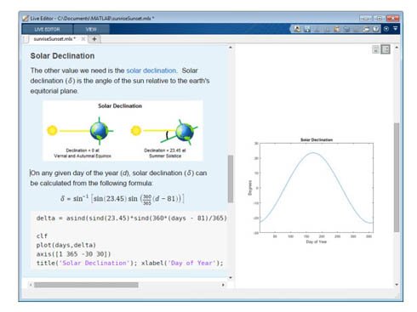The image size is (417, 312).
Task: Close the Live Editor window
Action: pyautogui.click(x=392, y=19)
